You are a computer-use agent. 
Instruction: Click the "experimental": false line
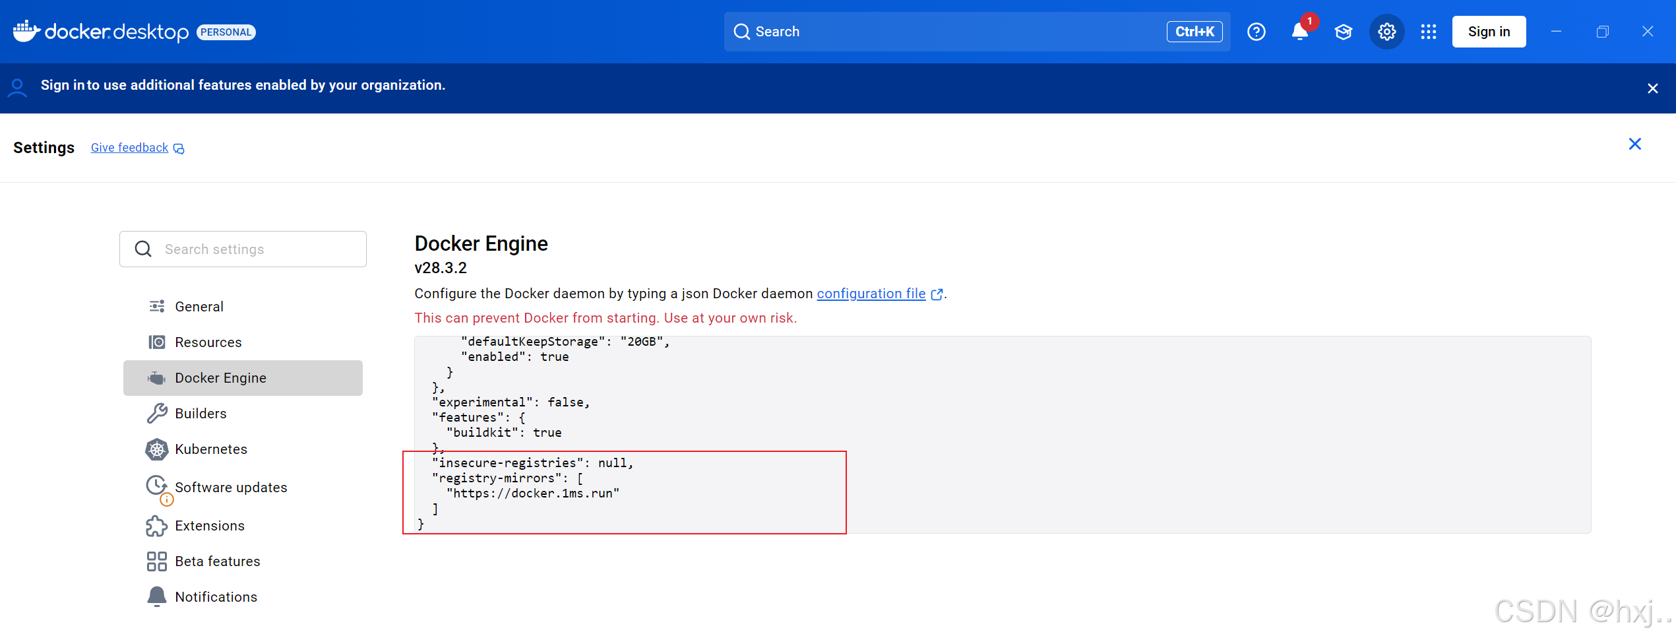tap(511, 402)
